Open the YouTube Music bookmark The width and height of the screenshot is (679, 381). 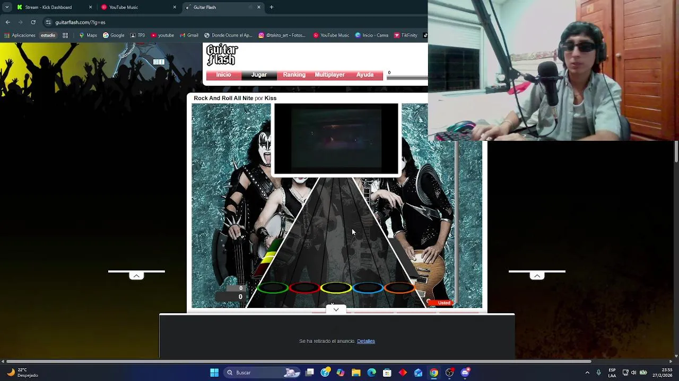click(x=331, y=35)
